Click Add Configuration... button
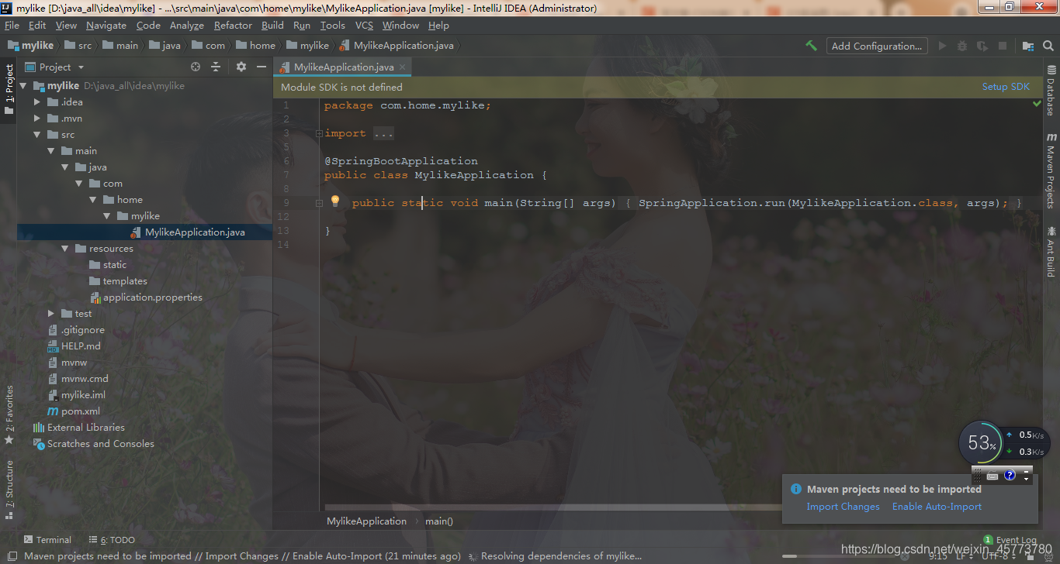Screen dimensions: 1060x564 point(877,46)
